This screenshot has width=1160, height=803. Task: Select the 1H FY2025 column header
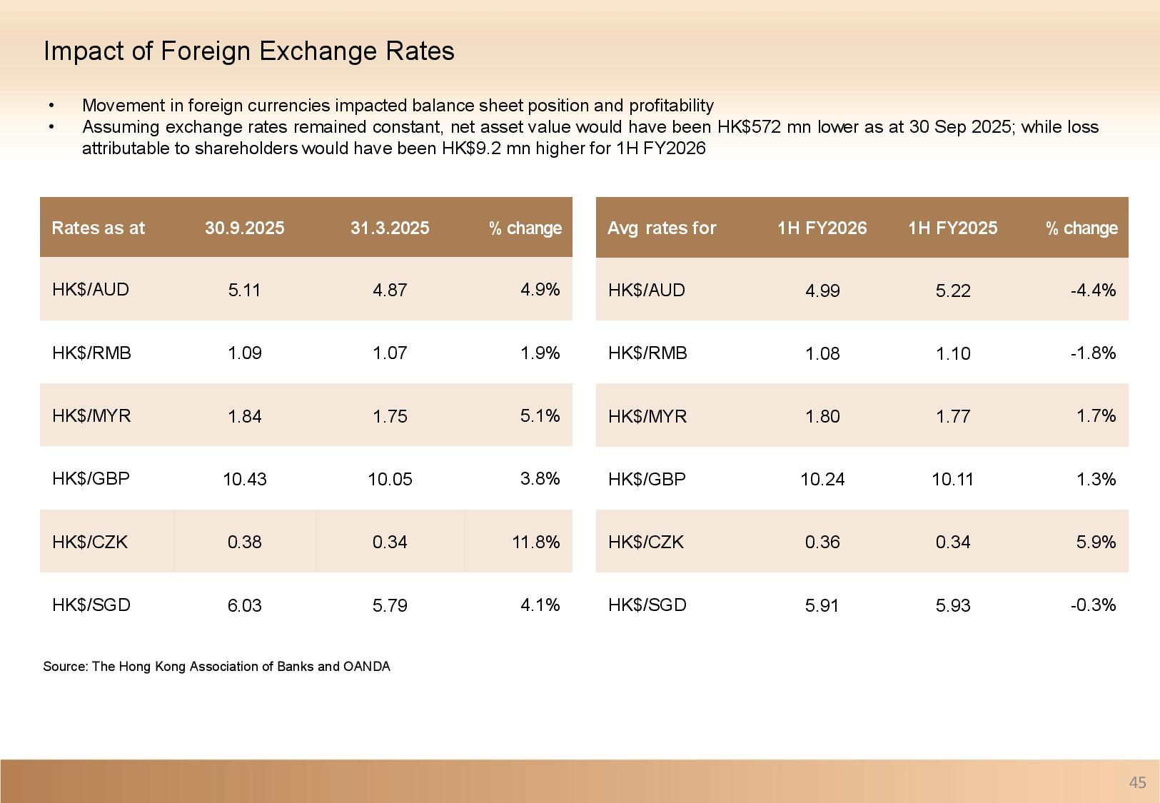click(x=952, y=228)
